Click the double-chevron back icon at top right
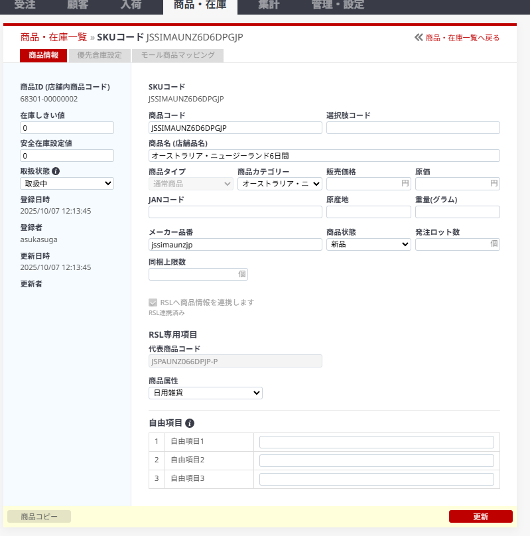The height and width of the screenshot is (536, 530). click(419, 38)
